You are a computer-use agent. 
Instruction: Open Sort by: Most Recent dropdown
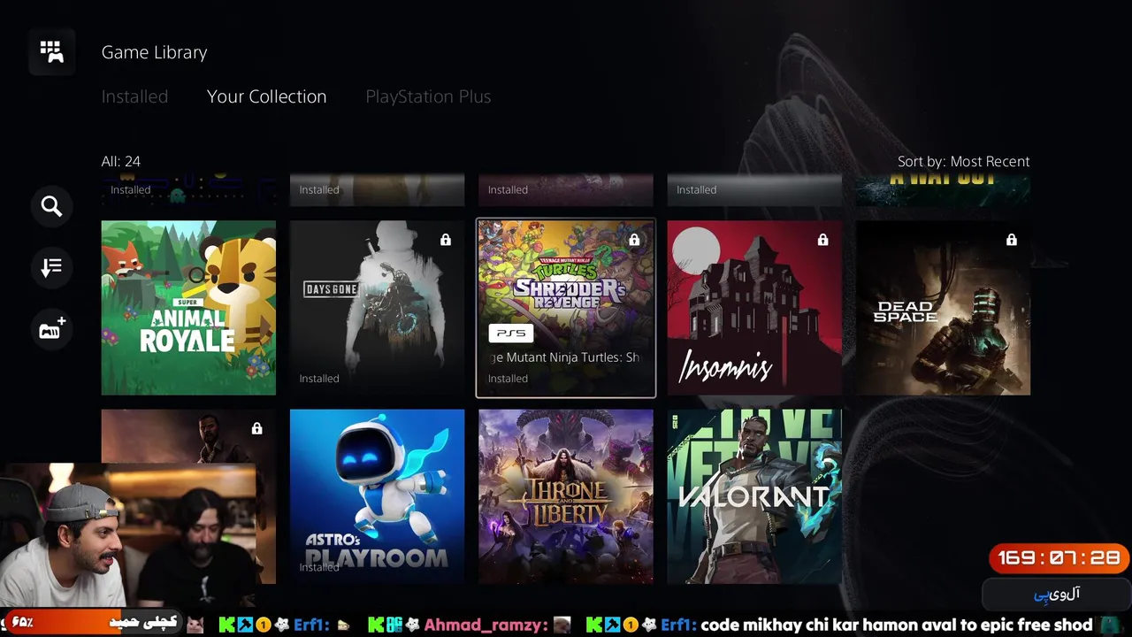pos(963,161)
